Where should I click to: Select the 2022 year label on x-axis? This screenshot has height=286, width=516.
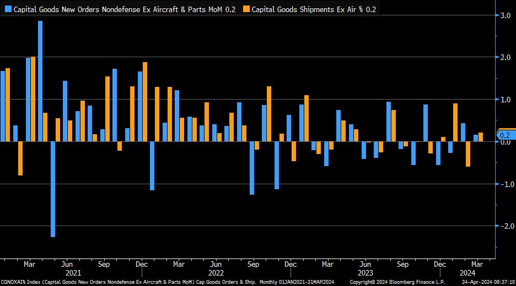(x=216, y=272)
